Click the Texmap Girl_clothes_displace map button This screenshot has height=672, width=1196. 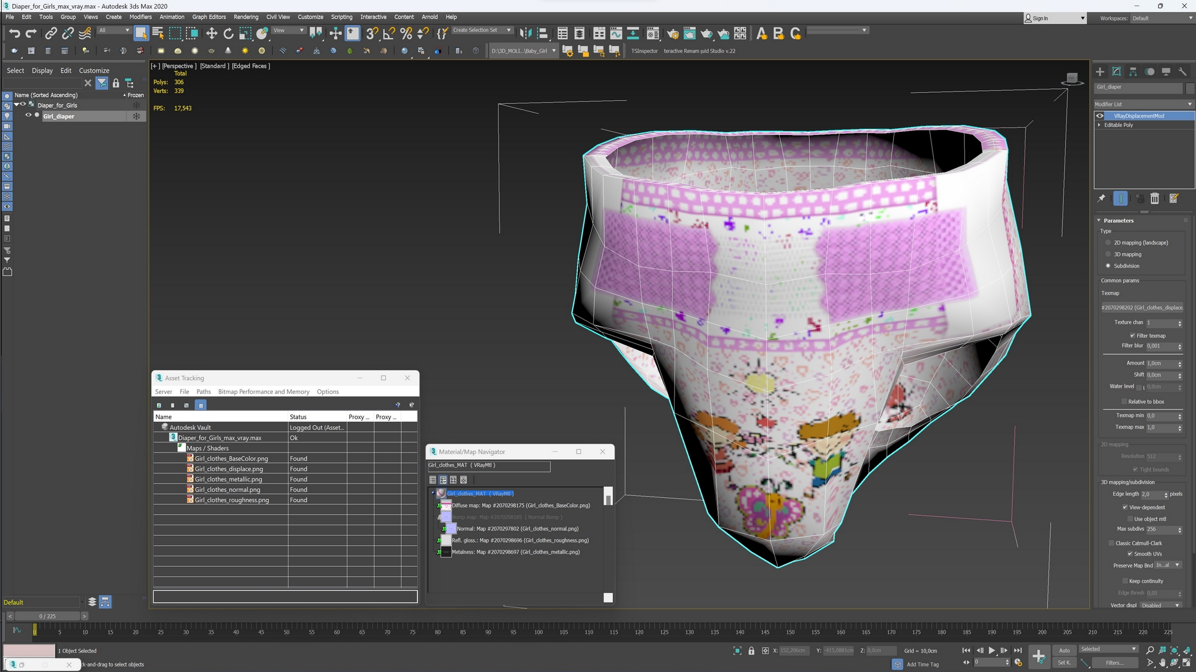(x=1142, y=307)
